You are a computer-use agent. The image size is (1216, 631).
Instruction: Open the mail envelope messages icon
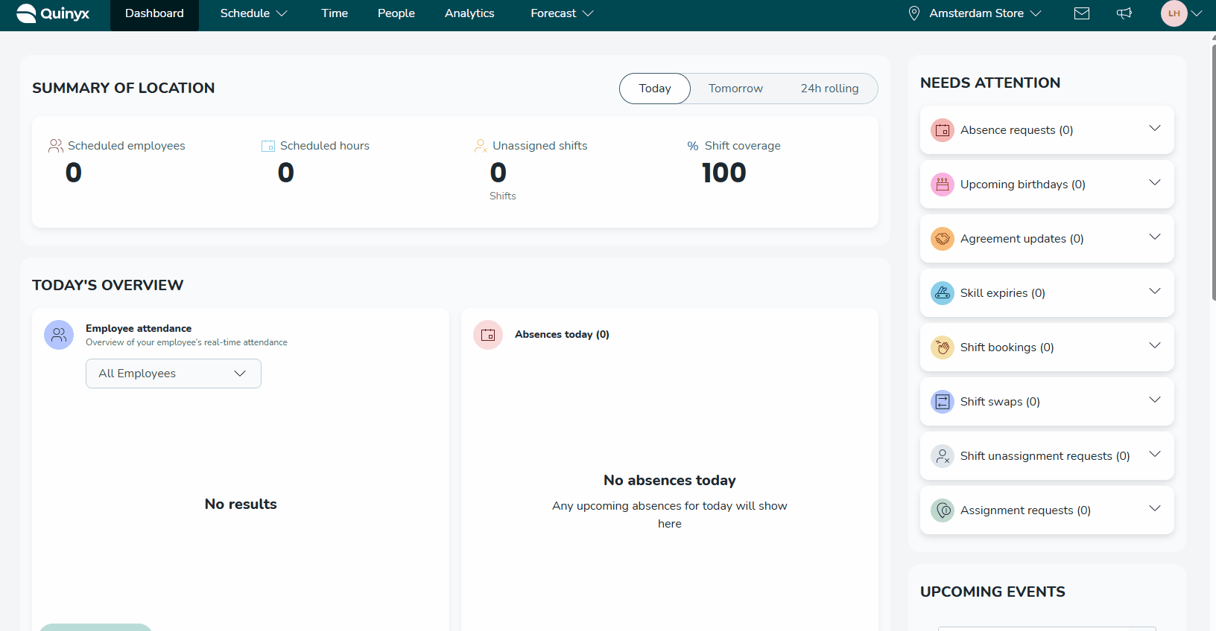coord(1082,13)
